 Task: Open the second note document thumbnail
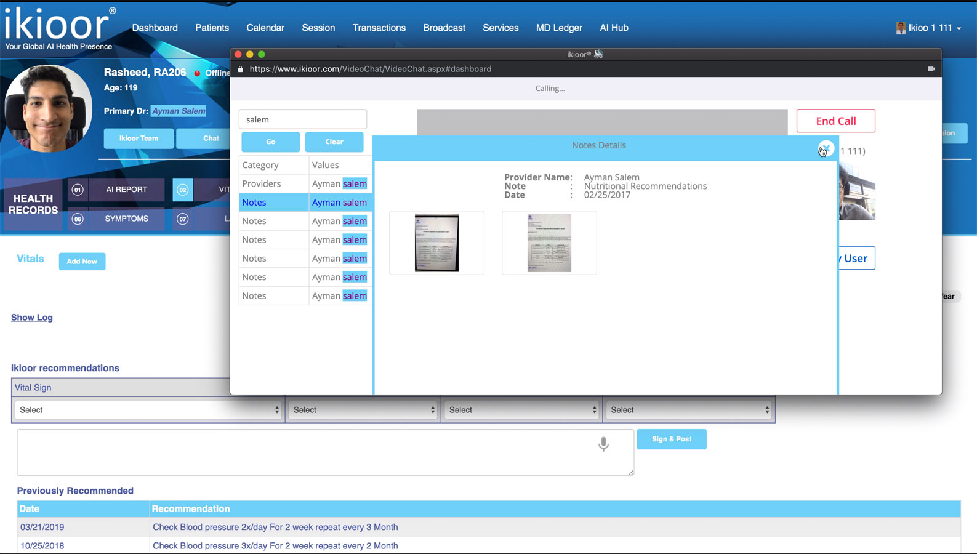549,243
